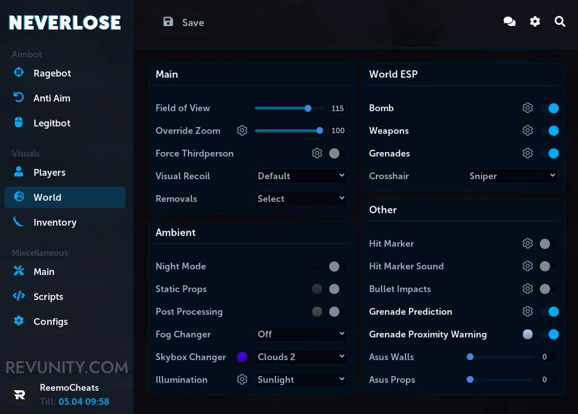Click the search magnifier icon
The image size is (578, 414).
coord(560,22)
